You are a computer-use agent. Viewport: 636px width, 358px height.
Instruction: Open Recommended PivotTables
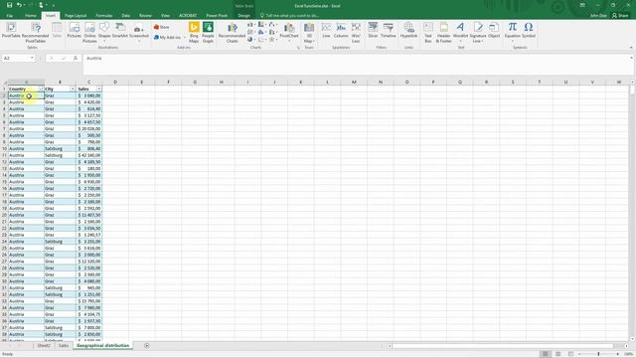coord(36,33)
